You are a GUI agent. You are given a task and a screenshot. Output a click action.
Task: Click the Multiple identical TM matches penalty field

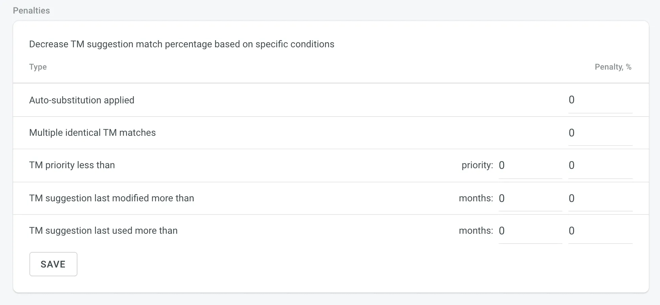(600, 133)
